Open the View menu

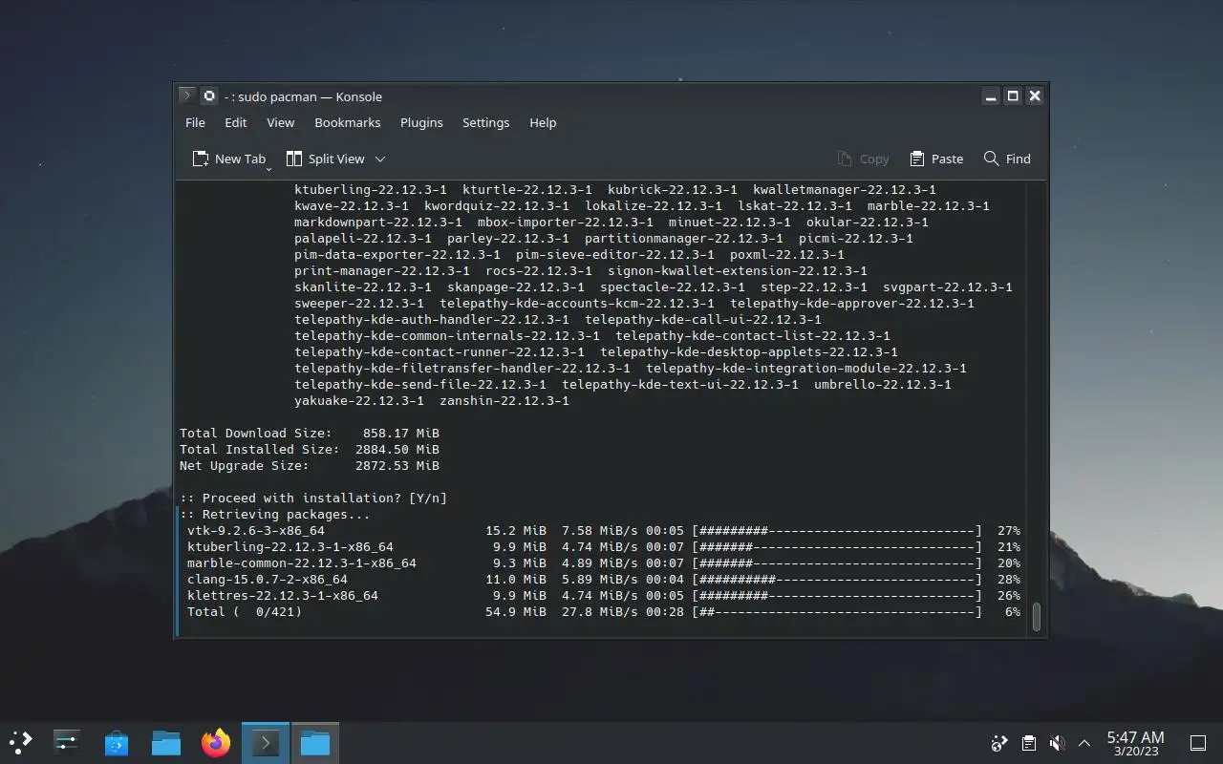[x=280, y=122]
